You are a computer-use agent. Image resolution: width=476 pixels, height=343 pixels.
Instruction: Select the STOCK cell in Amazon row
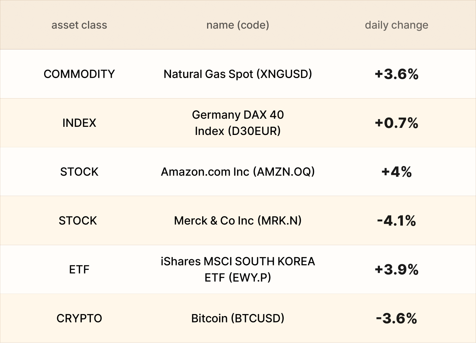(79, 172)
